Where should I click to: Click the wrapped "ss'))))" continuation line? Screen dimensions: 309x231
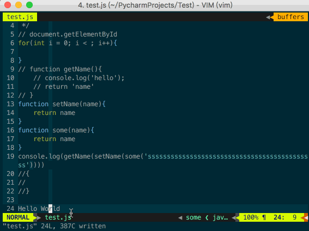(x=31, y=165)
